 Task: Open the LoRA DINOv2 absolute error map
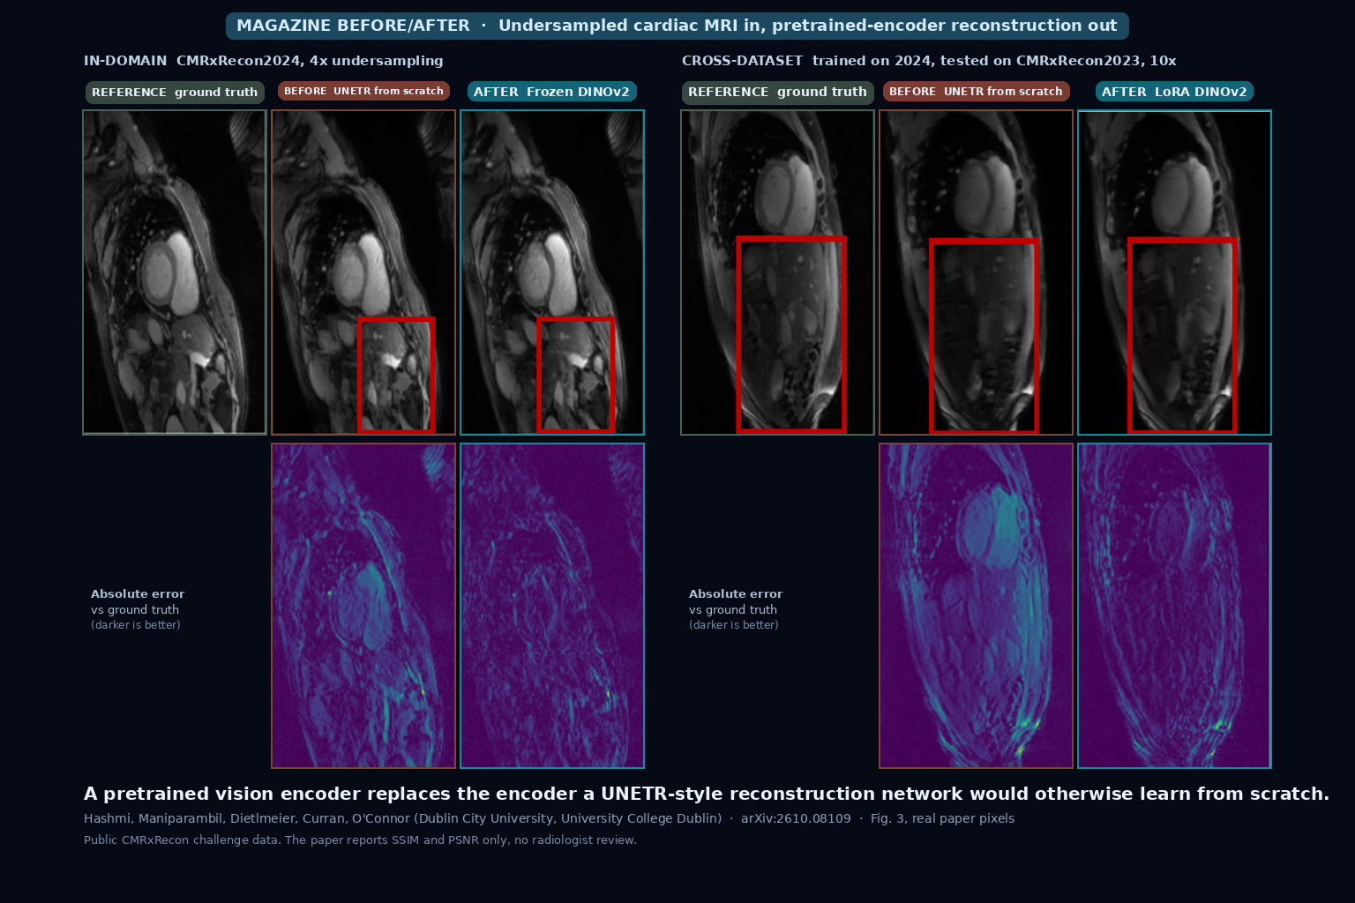[1174, 606]
